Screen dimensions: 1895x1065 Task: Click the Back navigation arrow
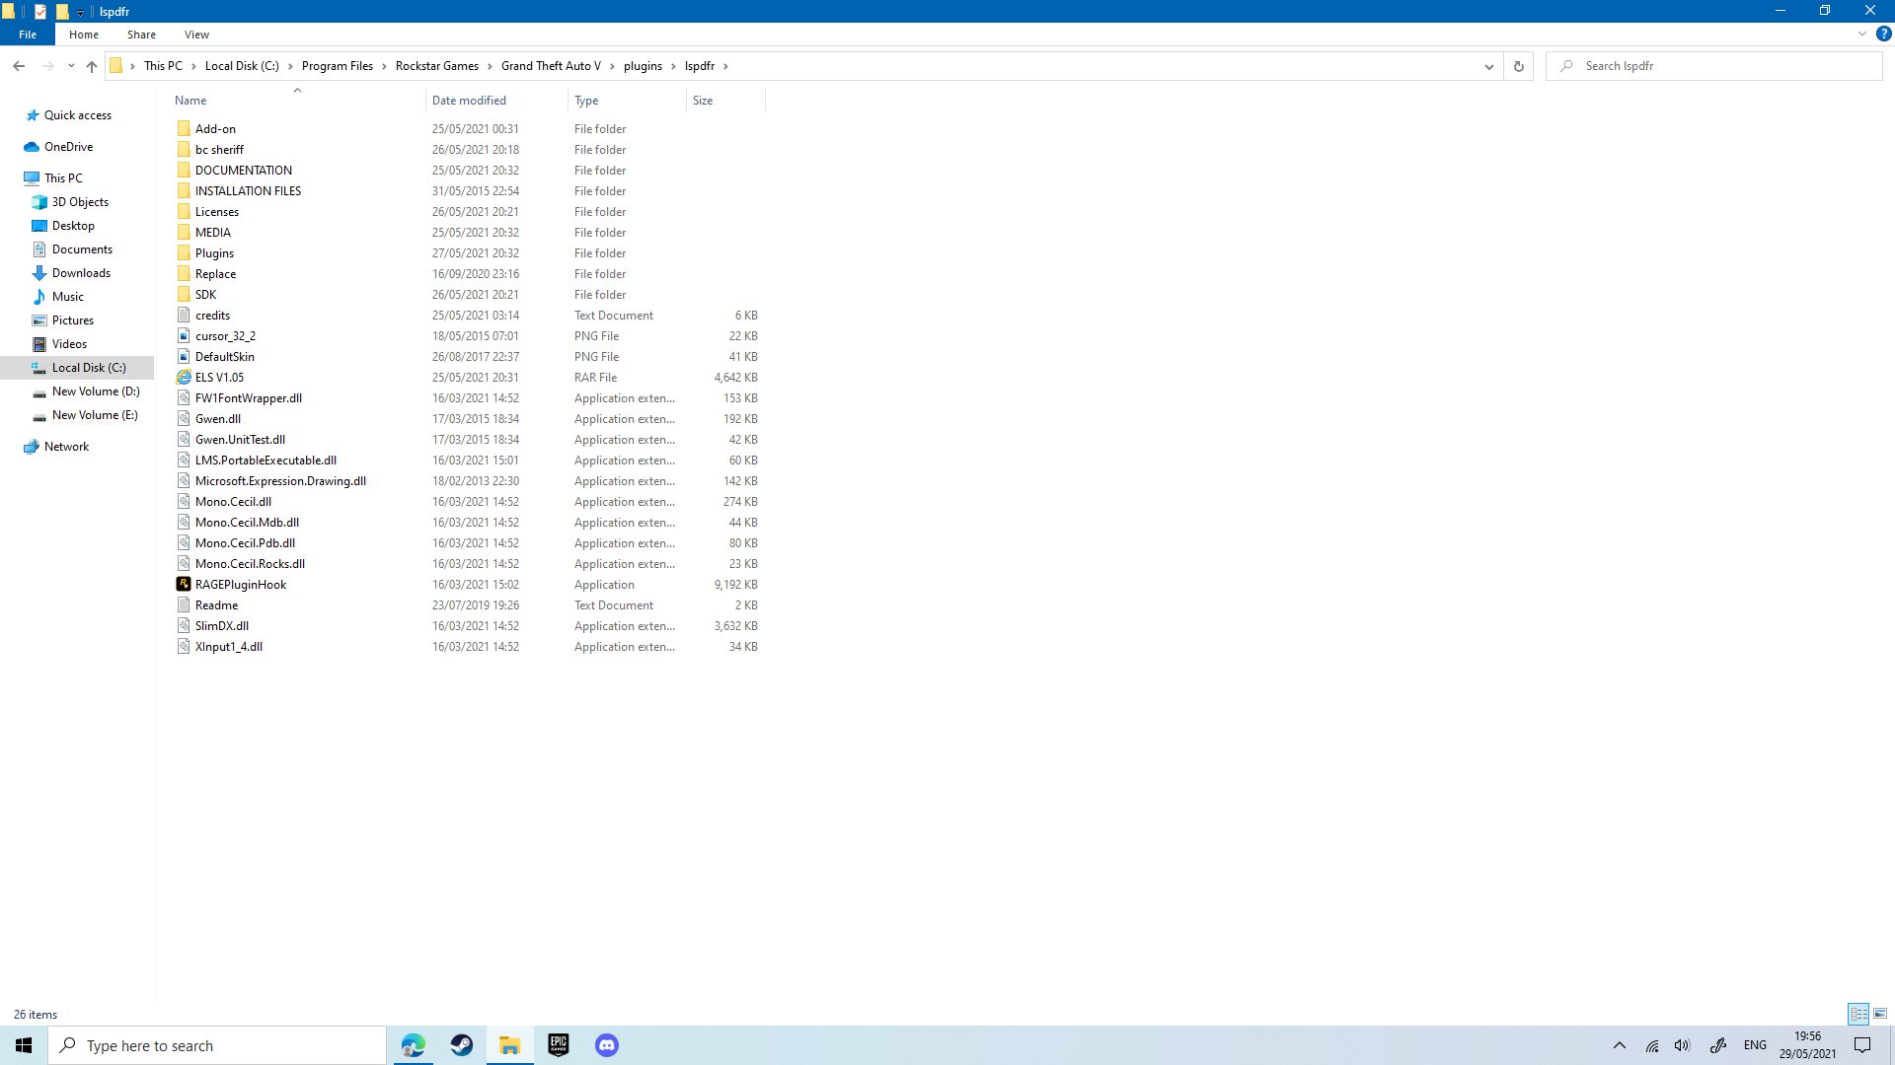point(19,66)
